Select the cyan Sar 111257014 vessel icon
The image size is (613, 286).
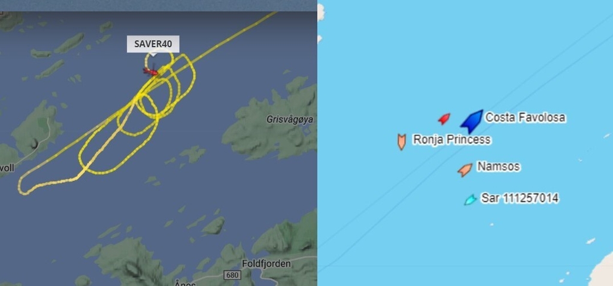[471, 199]
